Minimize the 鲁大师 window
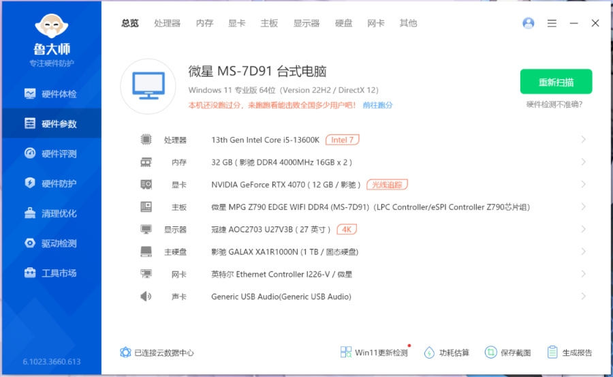This screenshot has height=377, width=613. [x=573, y=23]
